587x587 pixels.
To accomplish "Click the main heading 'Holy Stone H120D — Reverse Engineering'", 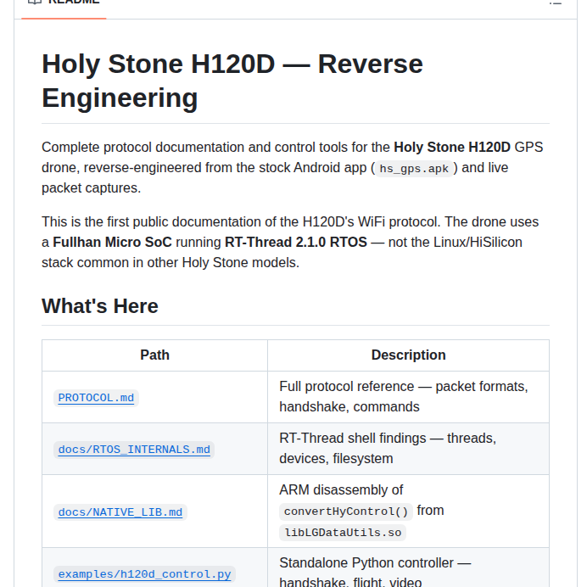I will coord(232,81).
